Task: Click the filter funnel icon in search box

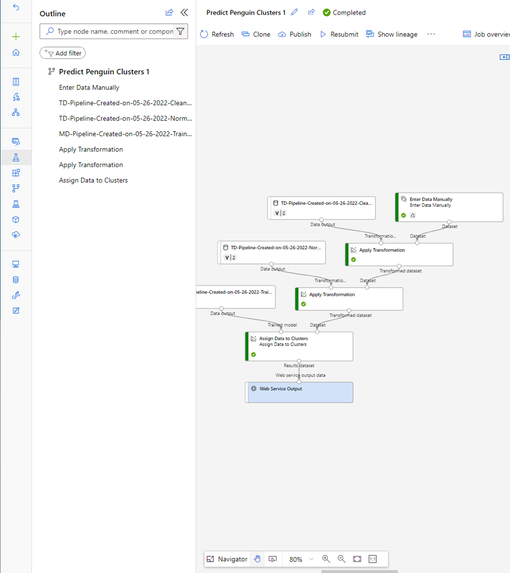Action: pos(180,31)
